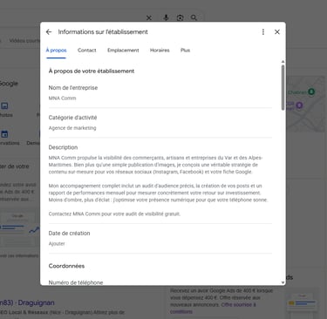The width and height of the screenshot is (327, 319).
Task: Click the dialog's vertical scrollbar thumb
Action: pyautogui.click(x=283, y=87)
